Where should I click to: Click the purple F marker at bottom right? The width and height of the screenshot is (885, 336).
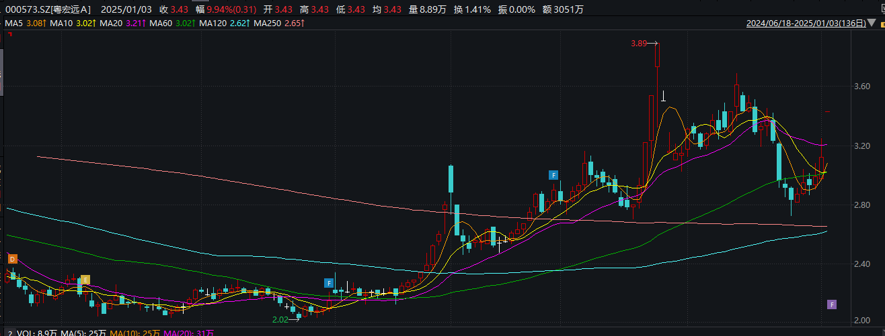coord(832,305)
